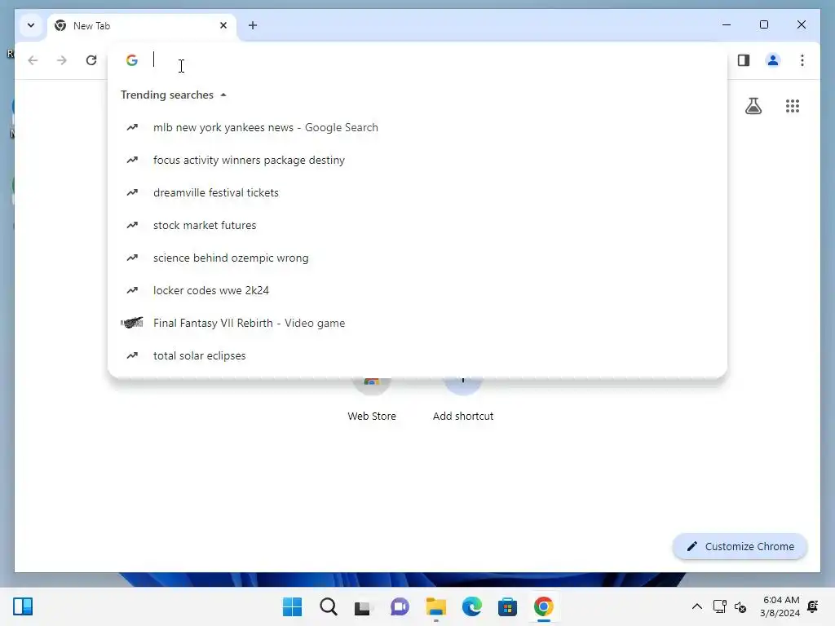This screenshot has width=835, height=626.
Task: Open Microsoft Store from the taskbar
Action: (507, 606)
